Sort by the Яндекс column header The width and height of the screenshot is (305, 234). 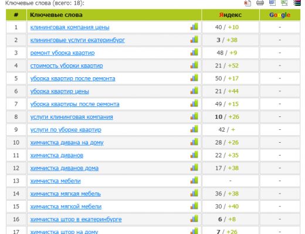point(231,15)
